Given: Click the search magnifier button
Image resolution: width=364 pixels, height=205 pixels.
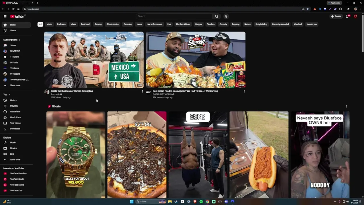Looking at the screenshot, I should [x=216, y=16].
